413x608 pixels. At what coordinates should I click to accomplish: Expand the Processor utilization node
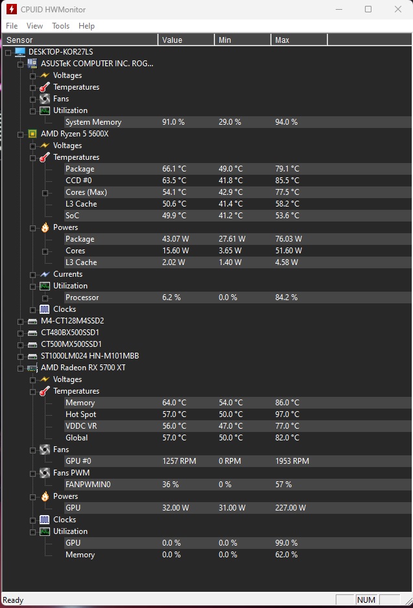click(45, 298)
